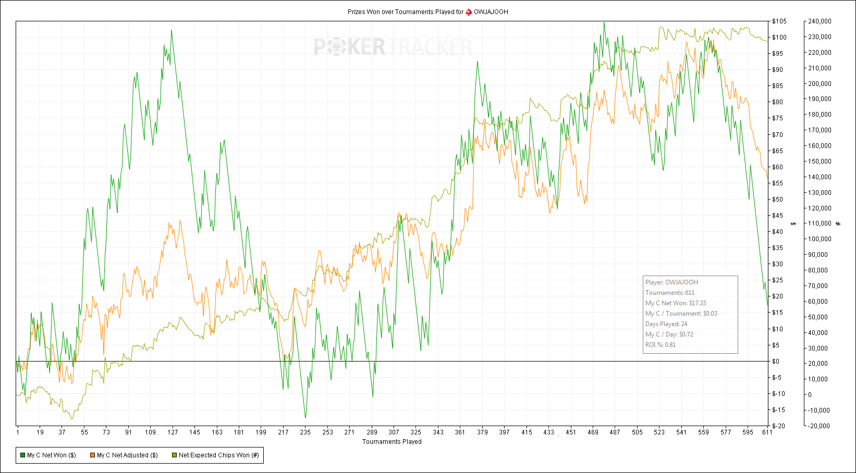Click the red spade icon beside OWJAJOOH
The image size is (856, 473).
[x=469, y=11]
